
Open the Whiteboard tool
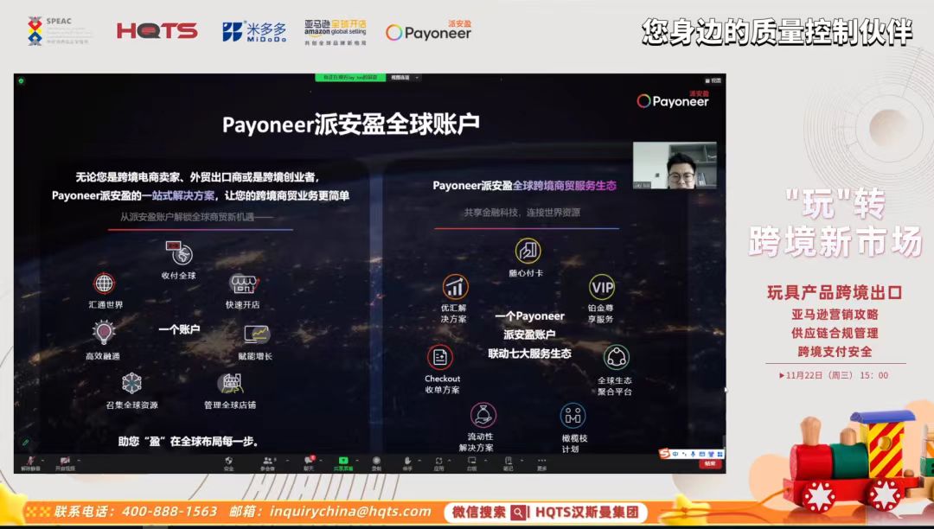[472, 462]
